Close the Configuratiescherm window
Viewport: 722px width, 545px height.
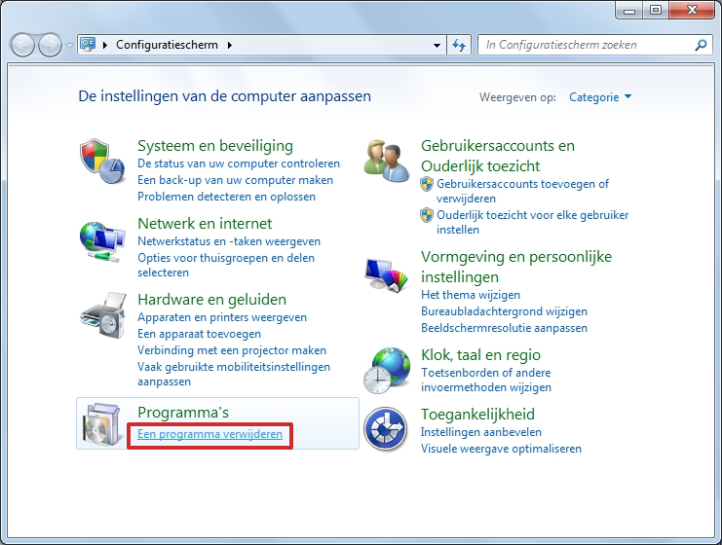(x=692, y=10)
